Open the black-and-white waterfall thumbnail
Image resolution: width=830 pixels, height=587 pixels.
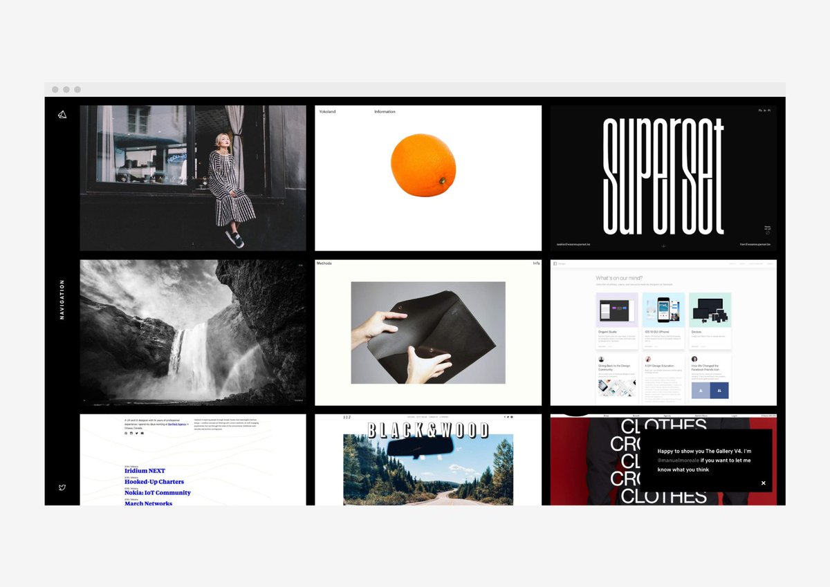pyautogui.click(x=193, y=333)
